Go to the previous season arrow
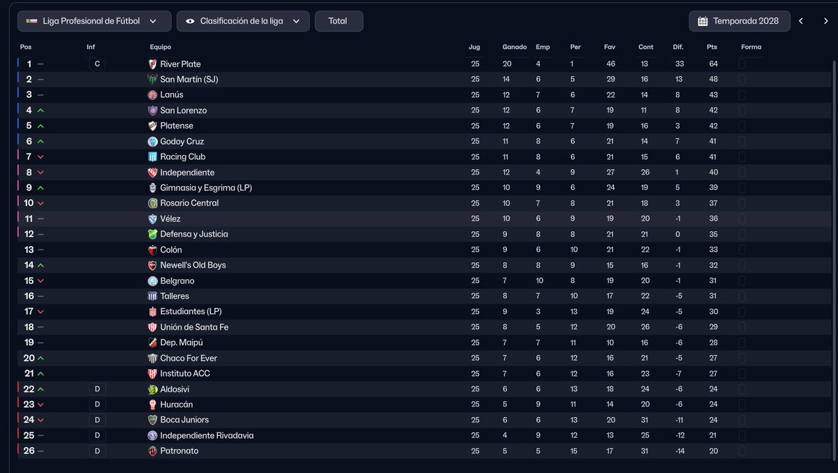Image resolution: width=838 pixels, height=473 pixels. [801, 21]
